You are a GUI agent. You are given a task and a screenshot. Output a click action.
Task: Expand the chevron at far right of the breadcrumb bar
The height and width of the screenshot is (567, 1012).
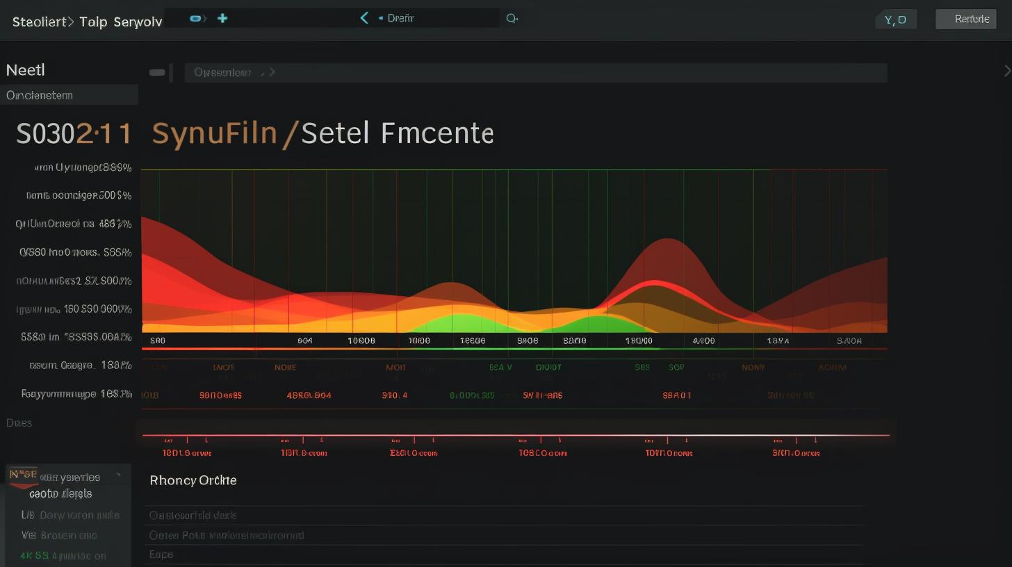1007,70
